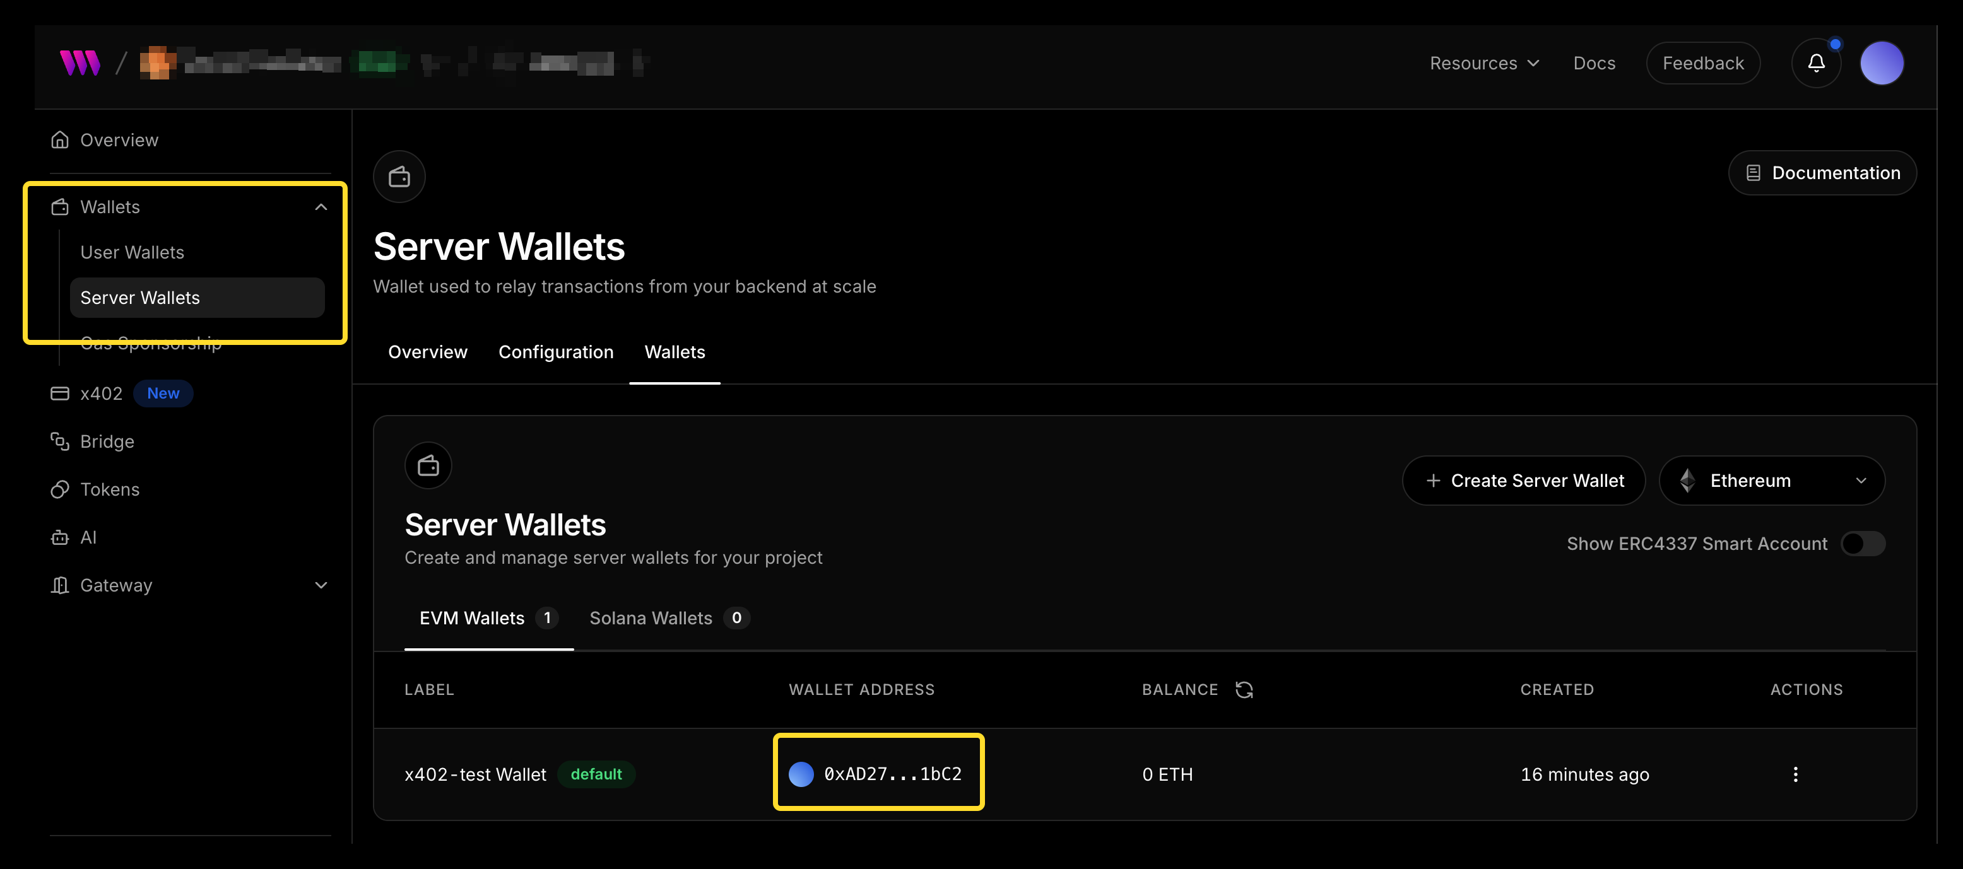Viewport: 1963px width, 869px height.
Task: Switch to the Configuration tab
Action: click(555, 352)
